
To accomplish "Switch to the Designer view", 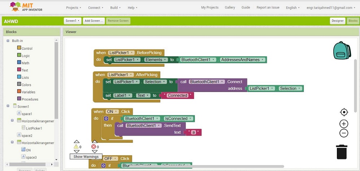I will tap(338, 21).
